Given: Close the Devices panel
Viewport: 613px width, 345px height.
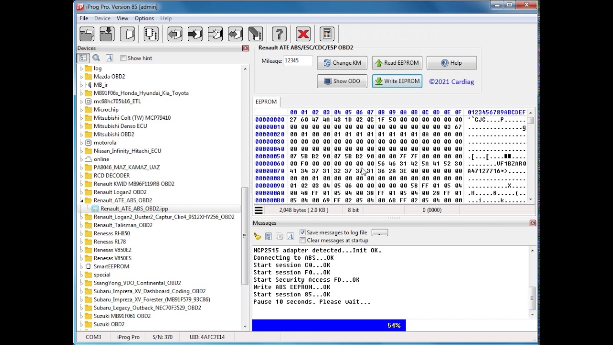Looking at the screenshot, I should (246, 48).
